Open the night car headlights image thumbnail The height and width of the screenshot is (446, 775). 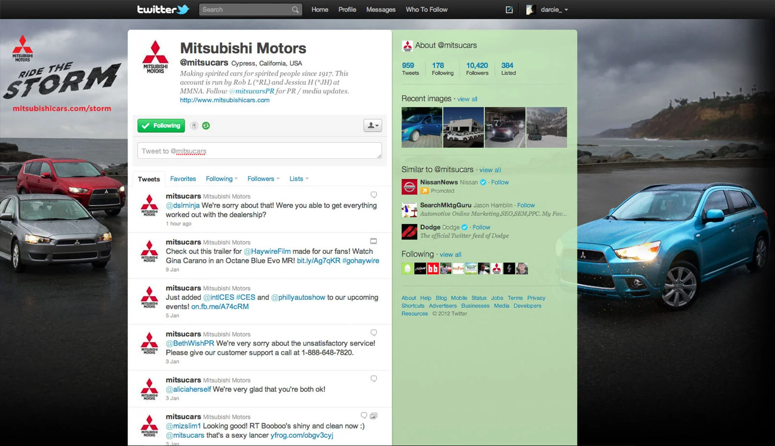(x=505, y=127)
